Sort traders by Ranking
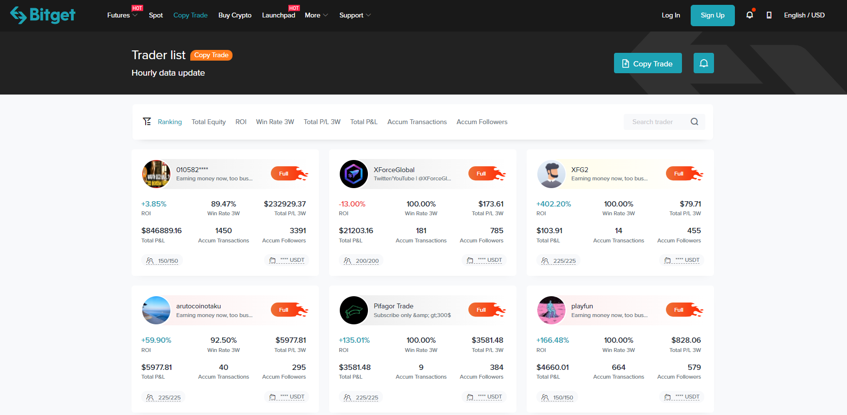Image resolution: width=847 pixels, height=415 pixels. (170, 122)
